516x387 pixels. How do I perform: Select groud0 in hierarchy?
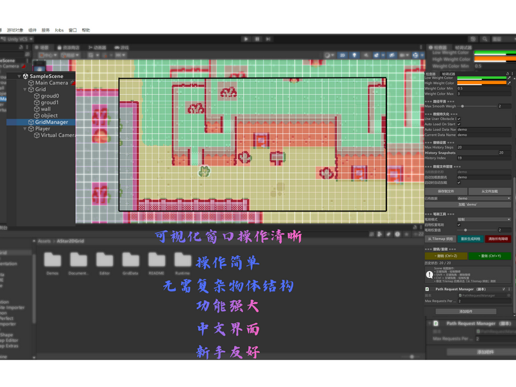click(x=46, y=96)
